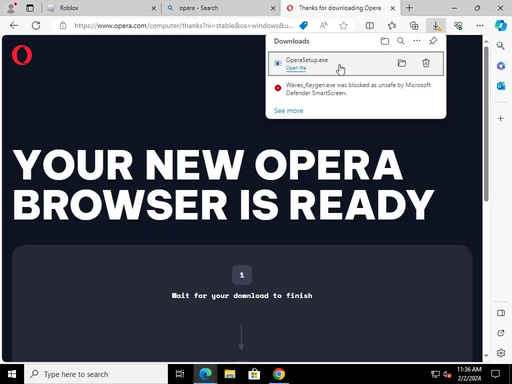Open the taskbar clock and date
This screenshot has width=512, height=384.
click(469, 374)
